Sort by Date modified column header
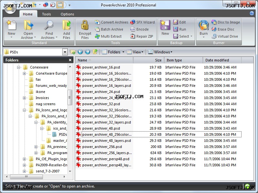 [x=222, y=60]
